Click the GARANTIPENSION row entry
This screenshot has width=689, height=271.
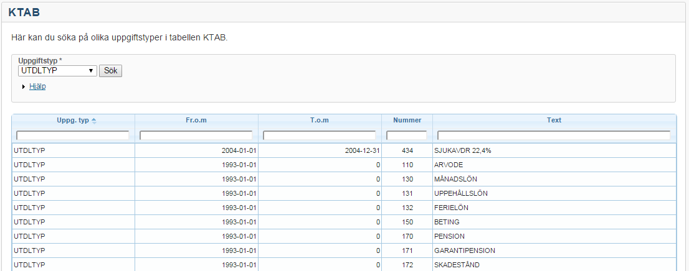(x=464, y=250)
